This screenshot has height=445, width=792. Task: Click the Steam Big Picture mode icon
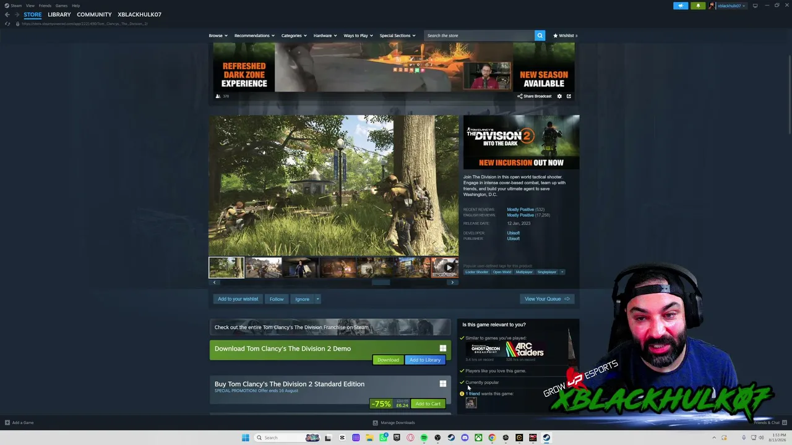click(755, 6)
